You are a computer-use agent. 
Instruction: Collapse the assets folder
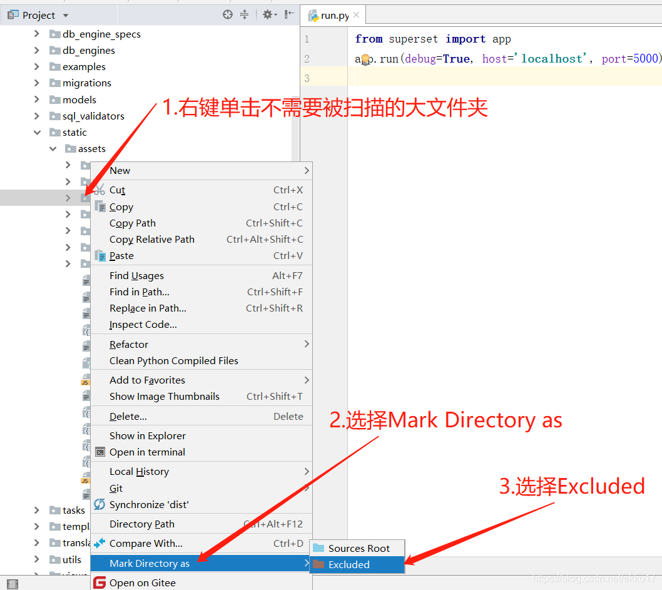click(53, 148)
